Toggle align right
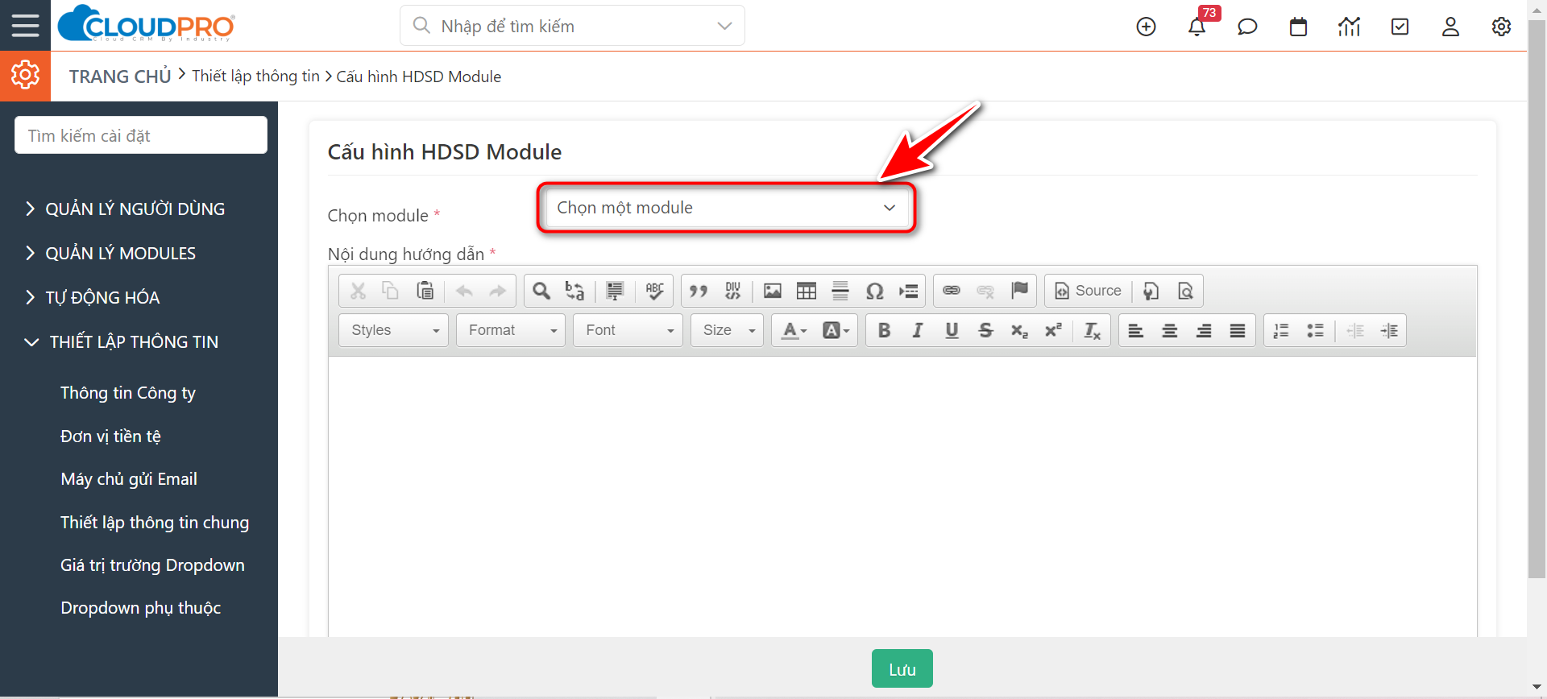This screenshot has width=1547, height=699. (1204, 330)
